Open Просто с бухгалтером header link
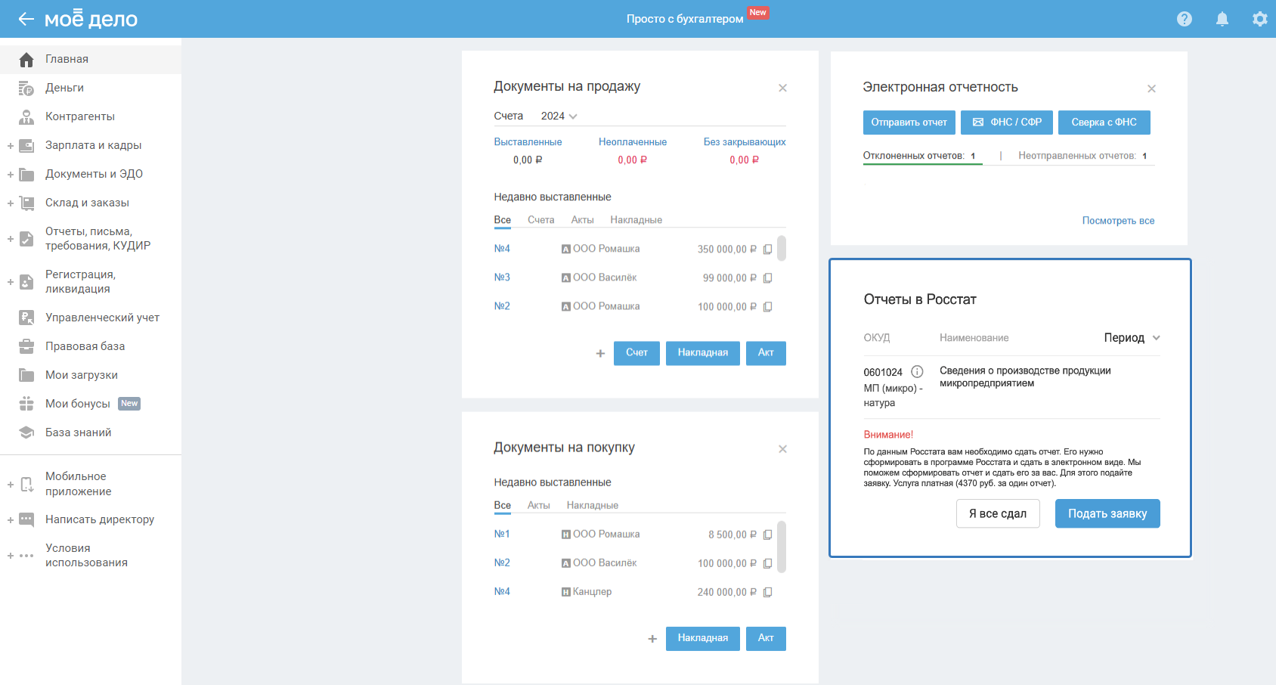The height and width of the screenshot is (685, 1276). (x=685, y=19)
